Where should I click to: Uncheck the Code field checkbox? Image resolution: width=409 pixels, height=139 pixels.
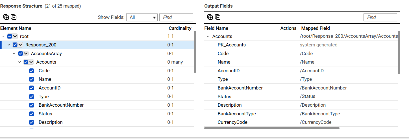click(32, 71)
